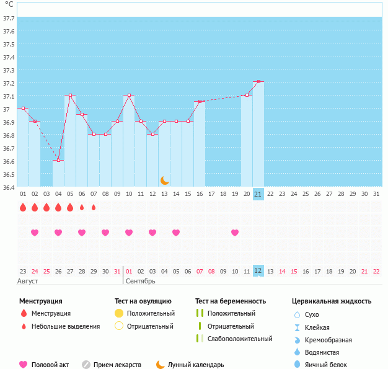This screenshot has width=388, height=369.
Task: Click the Сентябрь month label
Action: pos(141,282)
